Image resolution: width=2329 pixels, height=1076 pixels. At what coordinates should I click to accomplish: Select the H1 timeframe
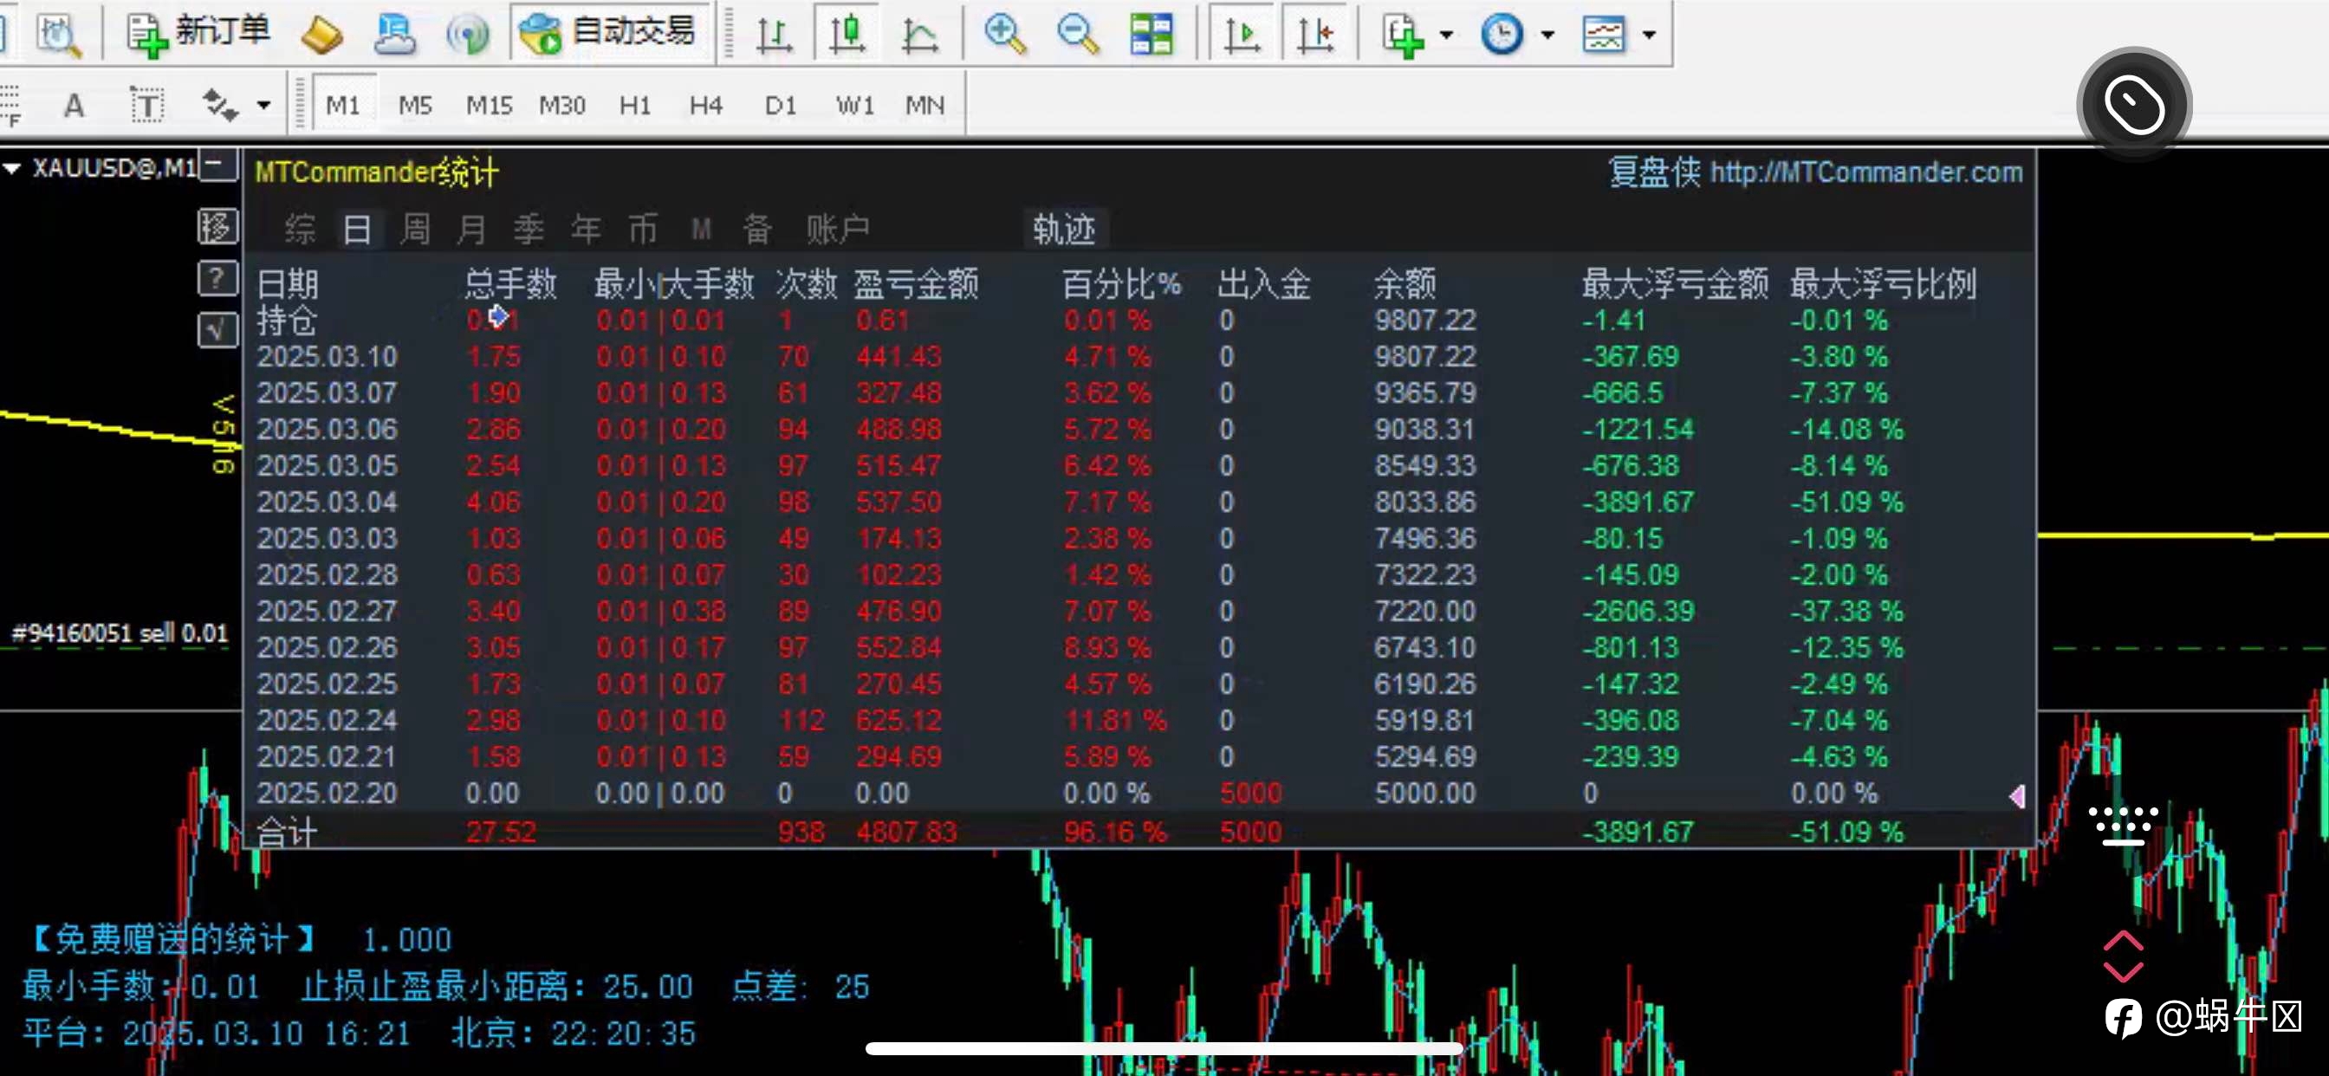[x=635, y=106]
